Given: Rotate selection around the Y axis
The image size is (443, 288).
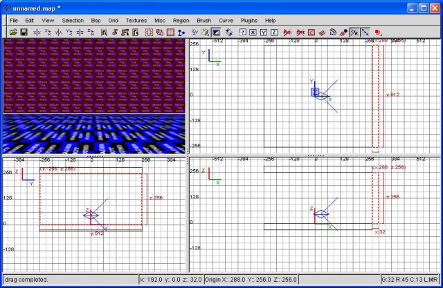Looking at the screenshot, I should pos(69,32).
